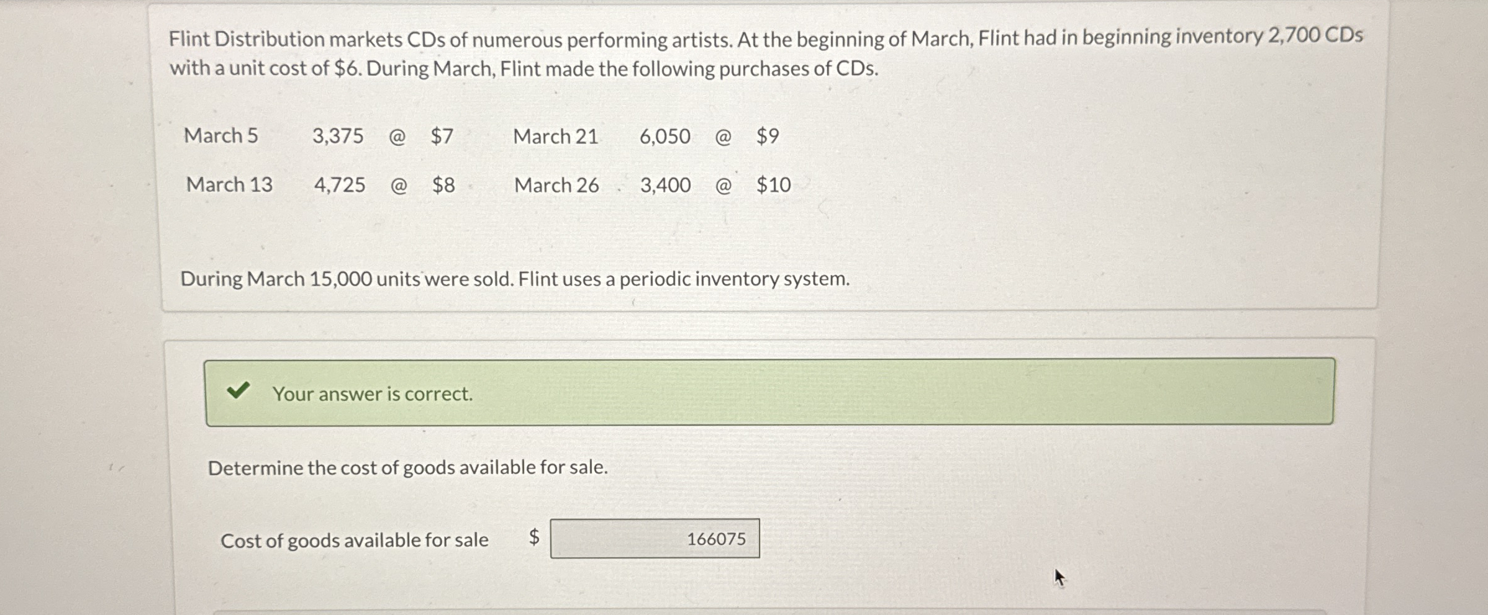Select the "March 5" purchase date
Image resolution: width=1488 pixels, height=615 pixels.
click(x=220, y=135)
